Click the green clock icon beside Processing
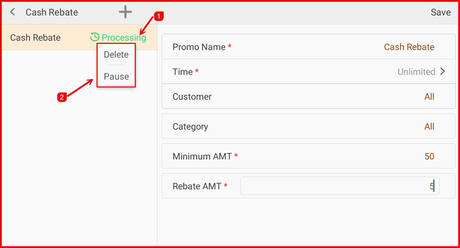The height and width of the screenshot is (248, 460). tap(95, 38)
